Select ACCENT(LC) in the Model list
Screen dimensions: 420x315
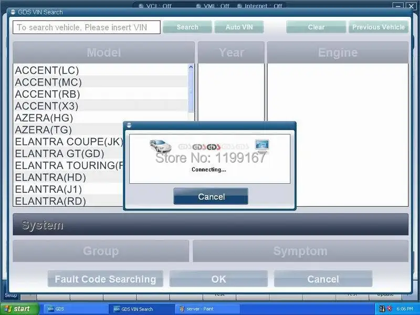coord(100,70)
